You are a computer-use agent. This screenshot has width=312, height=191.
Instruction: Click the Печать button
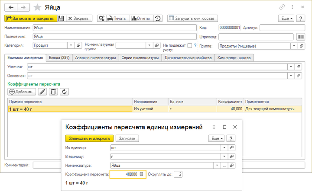118,19
